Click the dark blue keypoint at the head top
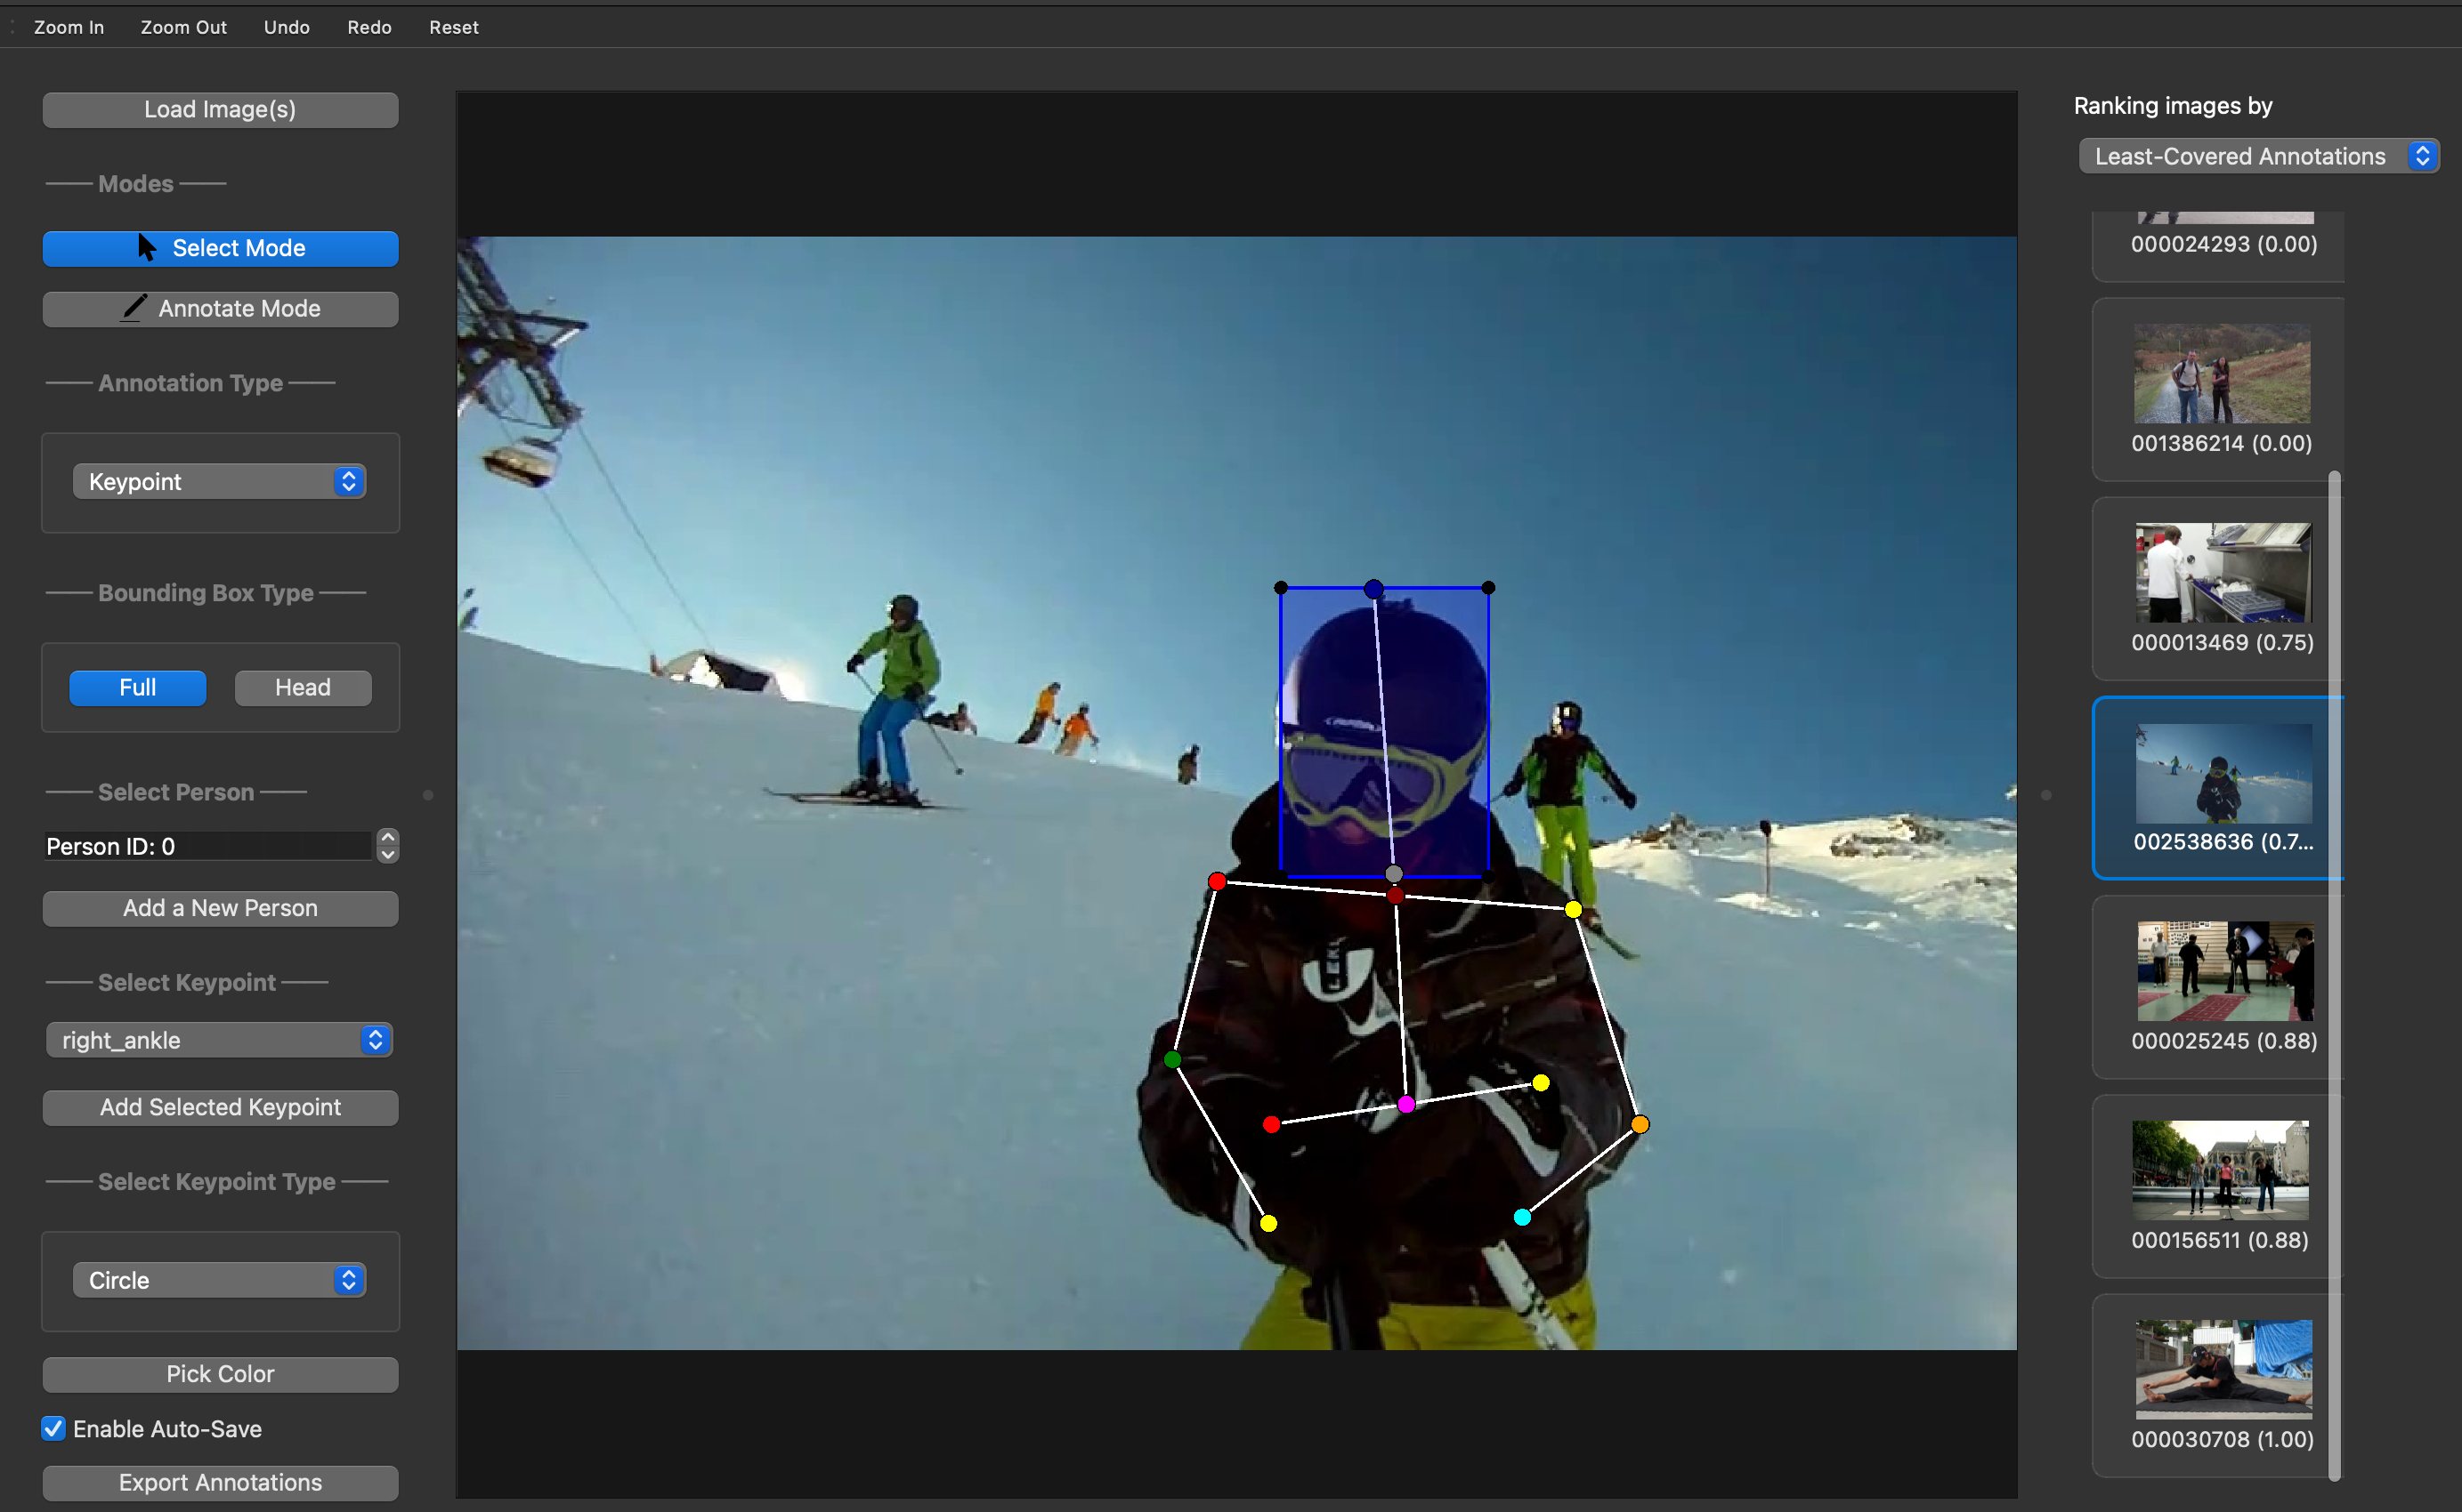This screenshot has width=2462, height=1512. pyautogui.click(x=1373, y=589)
